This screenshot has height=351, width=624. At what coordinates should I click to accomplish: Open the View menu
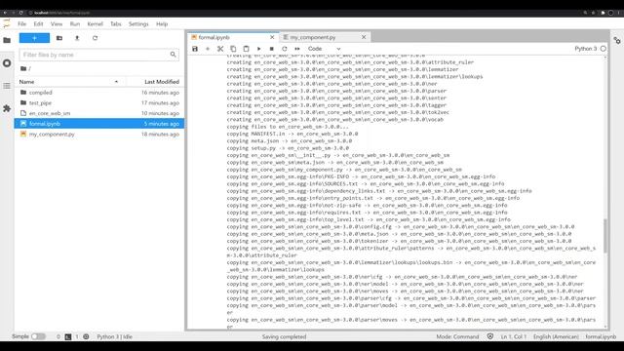[x=57, y=23]
